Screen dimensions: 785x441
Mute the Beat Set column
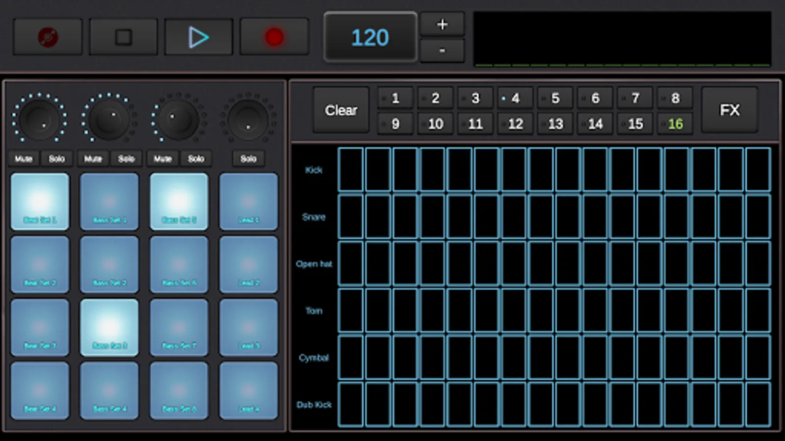pos(24,158)
